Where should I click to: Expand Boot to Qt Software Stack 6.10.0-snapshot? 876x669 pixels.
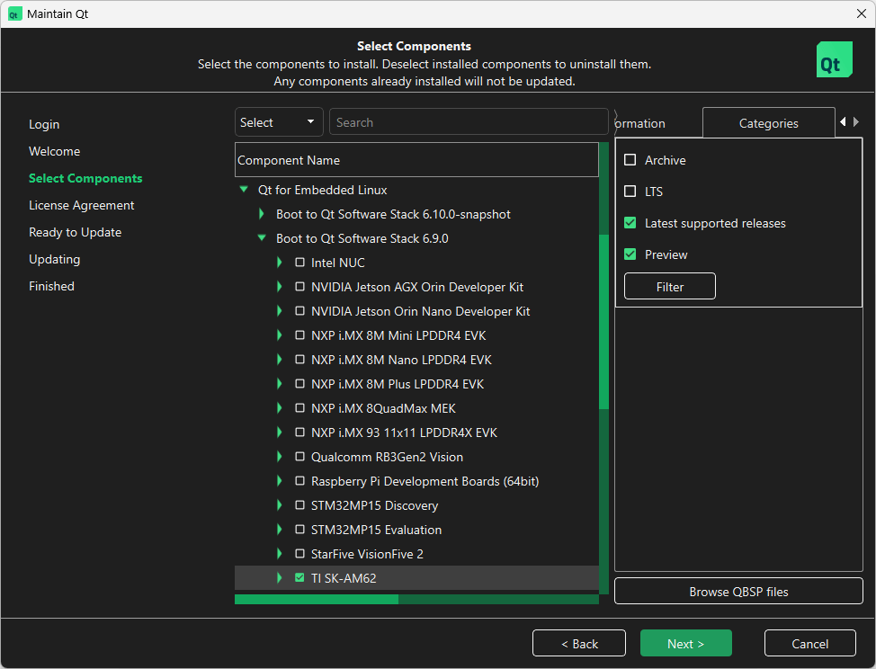click(262, 214)
